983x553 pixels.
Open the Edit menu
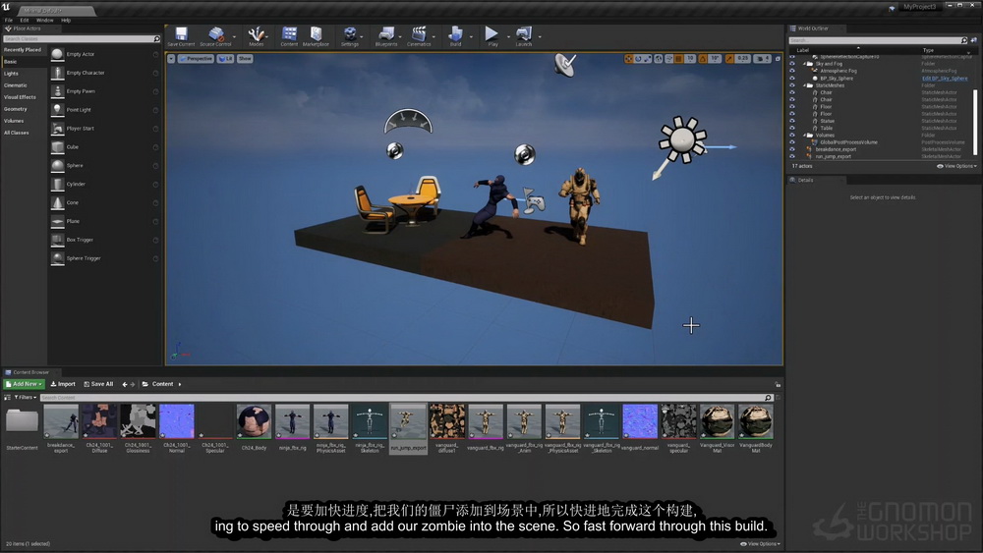(25, 20)
